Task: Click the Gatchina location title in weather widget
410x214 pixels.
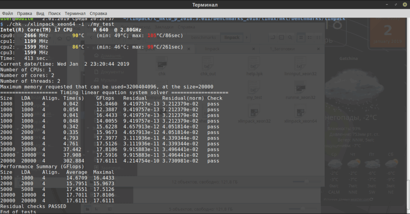Action: click(x=349, y=58)
